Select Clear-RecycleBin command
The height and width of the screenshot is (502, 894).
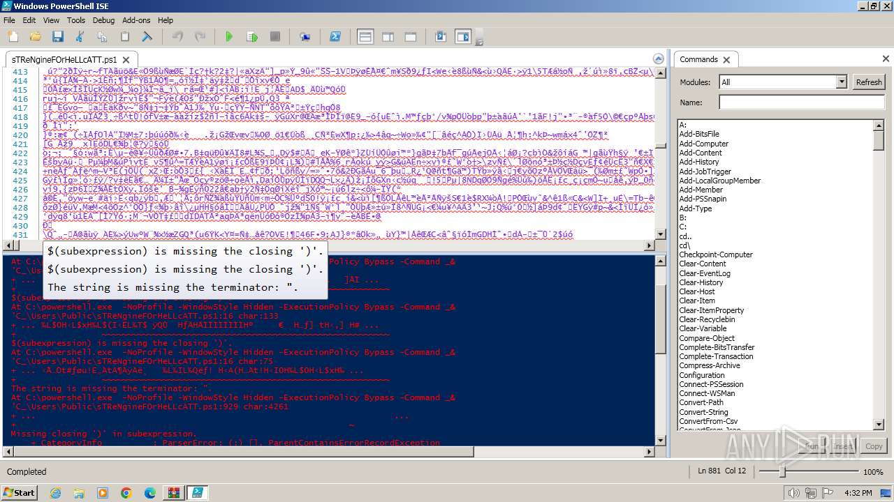coord(707,319)
